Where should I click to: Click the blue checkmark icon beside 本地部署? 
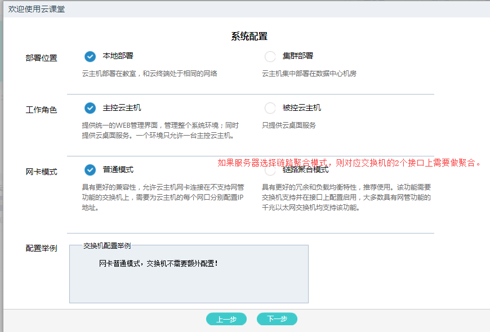[90, 56]
